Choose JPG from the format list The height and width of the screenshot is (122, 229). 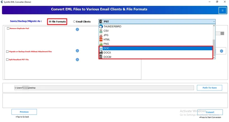[156, 35]
